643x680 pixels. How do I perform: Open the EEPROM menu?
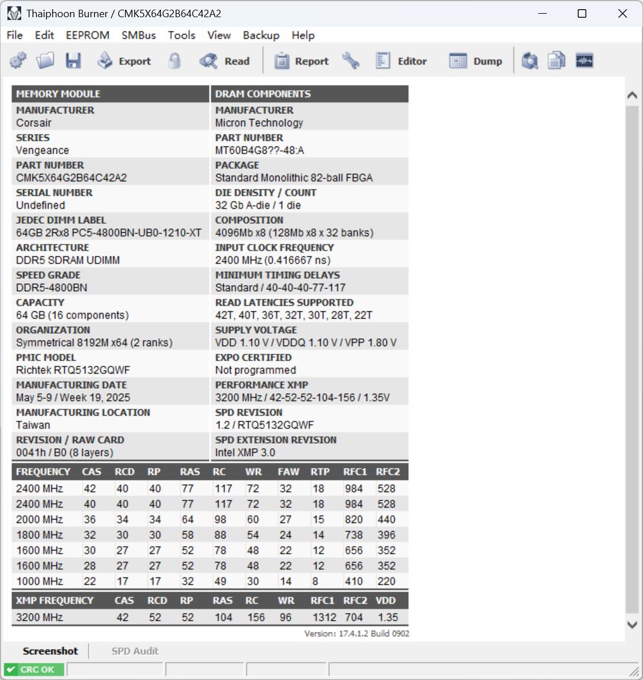click(88, 35)
